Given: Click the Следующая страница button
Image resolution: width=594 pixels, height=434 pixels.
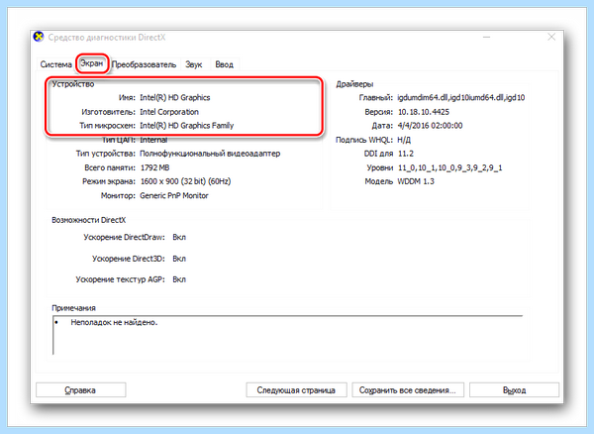Looking at the screenshot, I should (x=296, y=390).
